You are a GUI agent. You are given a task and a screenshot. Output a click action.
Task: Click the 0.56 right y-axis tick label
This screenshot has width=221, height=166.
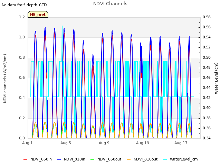click(x=206, y=27)
